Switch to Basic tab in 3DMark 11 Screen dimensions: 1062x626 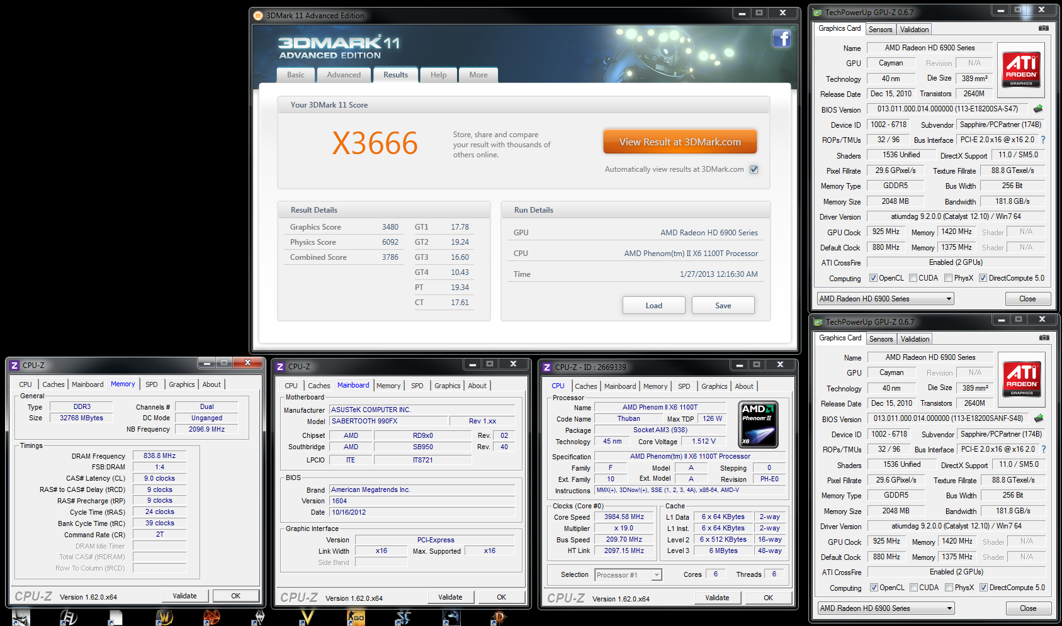click(x=296, y=75)
